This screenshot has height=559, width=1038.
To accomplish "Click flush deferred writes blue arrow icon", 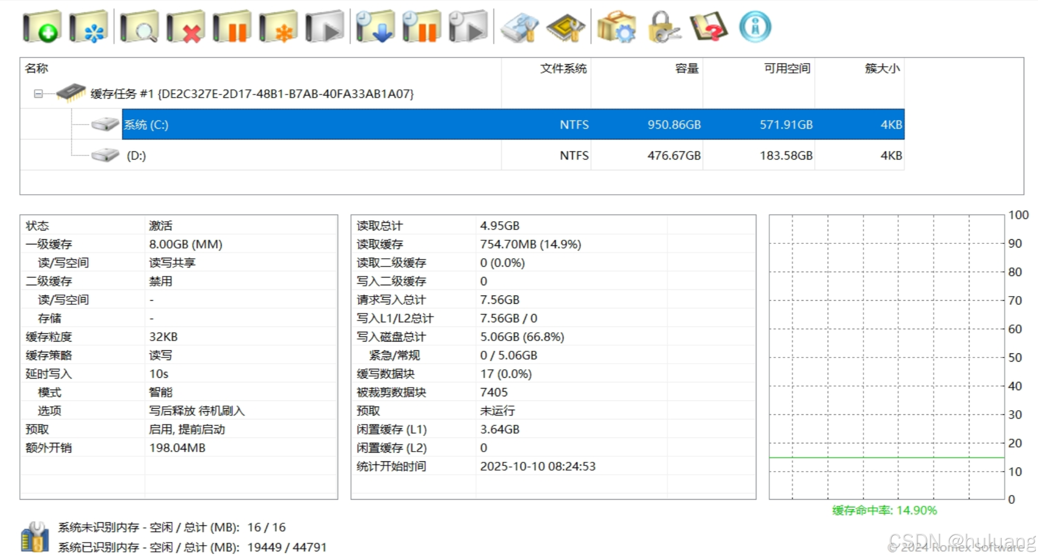I will 375,27.
